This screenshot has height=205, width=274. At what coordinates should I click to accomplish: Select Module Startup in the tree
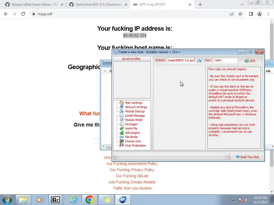tap(135, 111)
